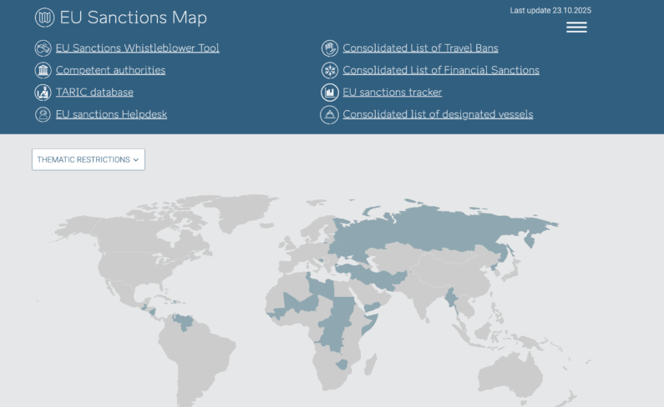
Task: Click Turkey on the map
Action: tap(348, 269)
